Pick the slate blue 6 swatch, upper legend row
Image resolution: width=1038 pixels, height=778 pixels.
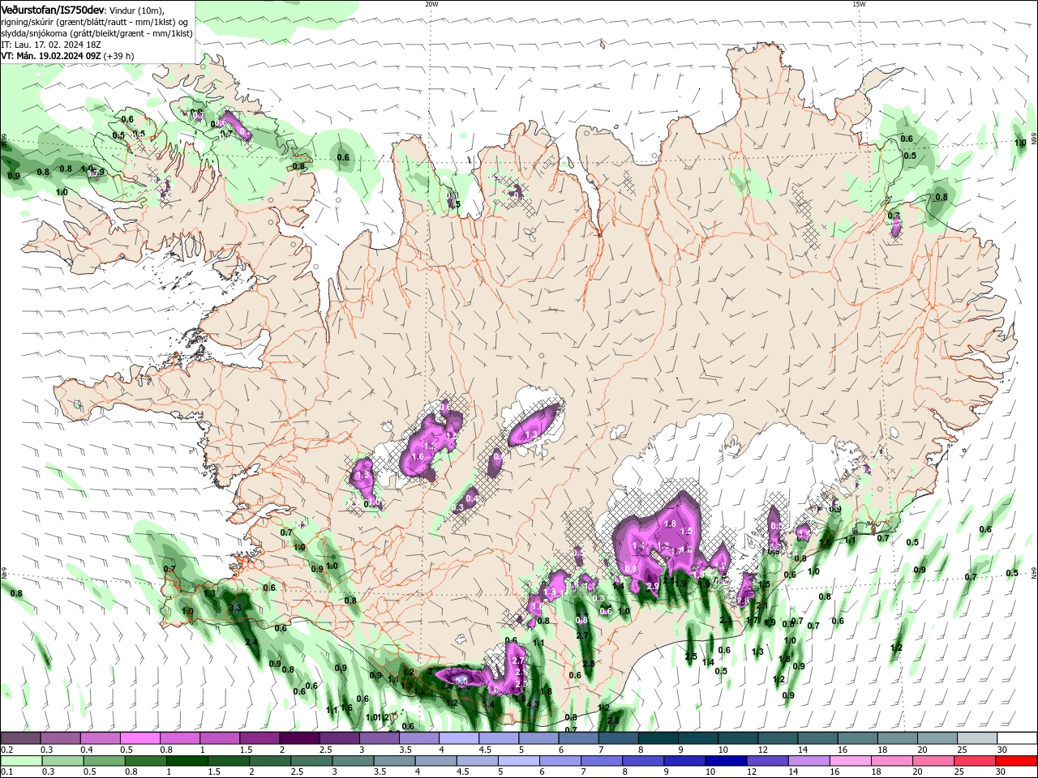click(x=579, y=738)
